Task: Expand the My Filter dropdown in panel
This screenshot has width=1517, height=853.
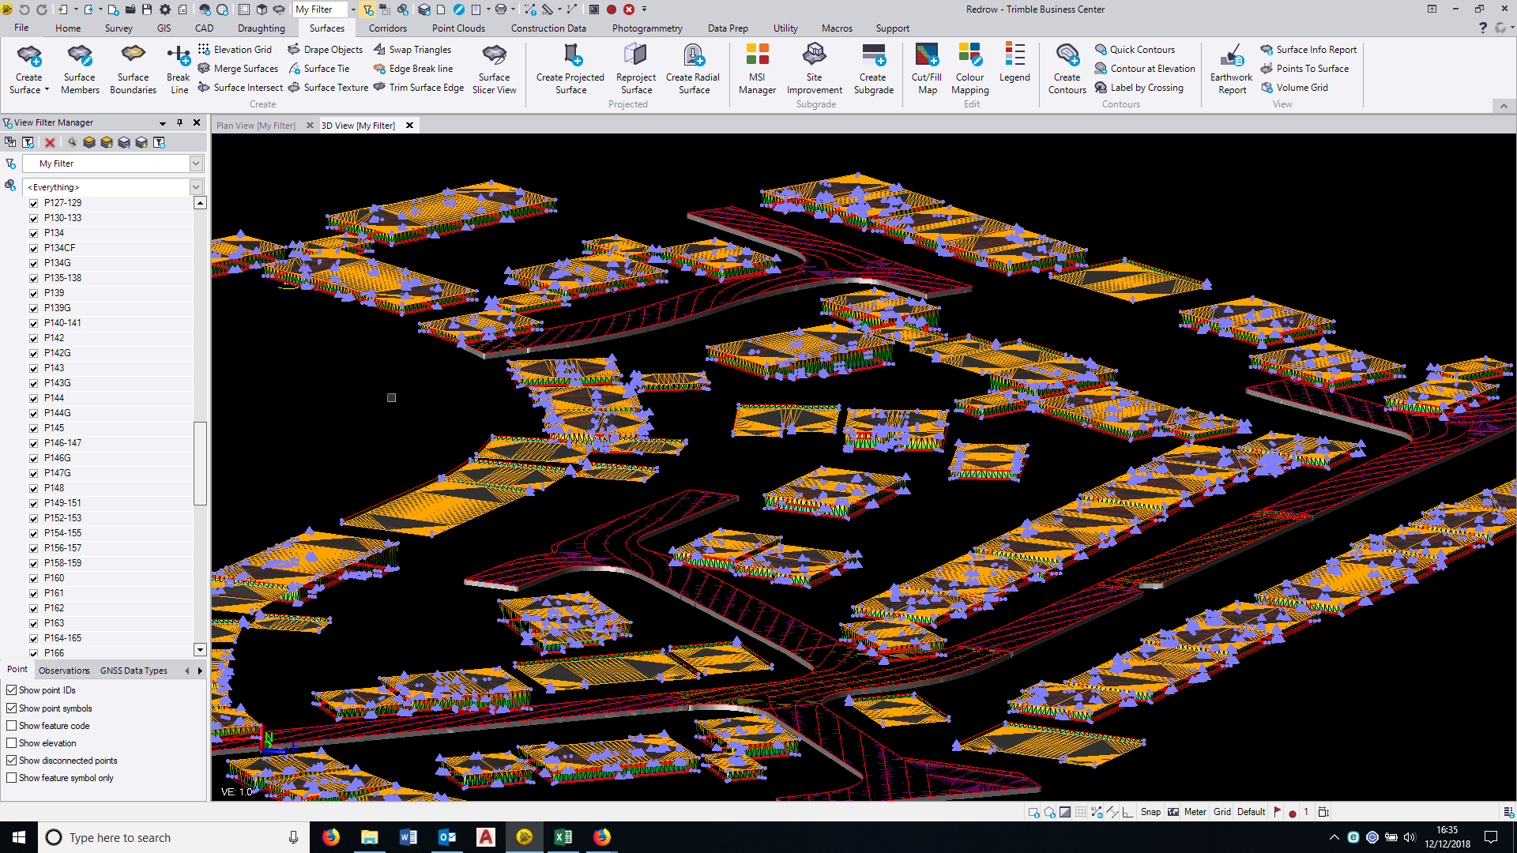Action: [x=196, y=163]
